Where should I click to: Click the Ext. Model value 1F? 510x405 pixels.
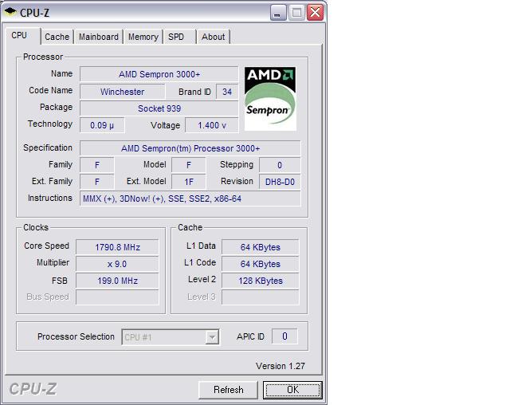point(189,182)
